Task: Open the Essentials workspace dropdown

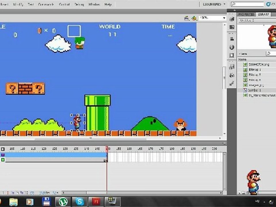Action: 214,4
